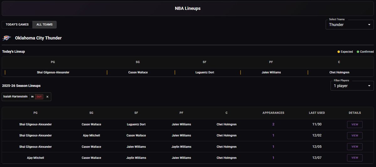376x167 pixels.
Task: Click Jalen Williams SF in 12/05 row
Action: point(136,147)
